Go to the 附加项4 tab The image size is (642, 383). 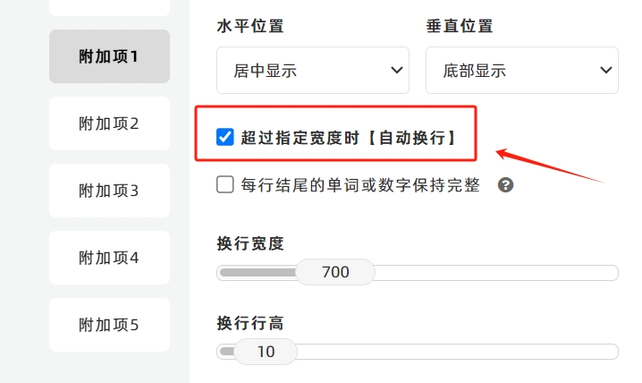(x=109, y=258)
